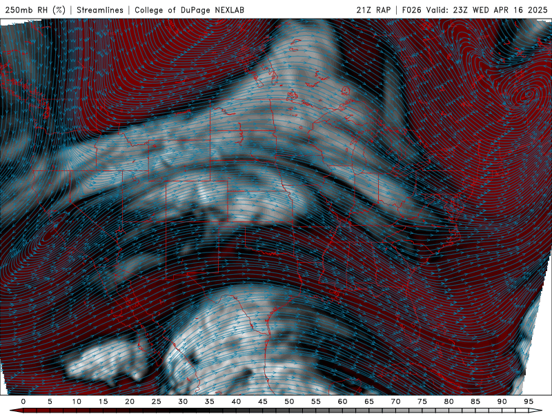
Task: Click the '250mb RH (%)' title text
Action: [x=35, y=10]
